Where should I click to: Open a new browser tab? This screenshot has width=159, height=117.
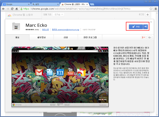pyautogui.click(x=92, y=4)
